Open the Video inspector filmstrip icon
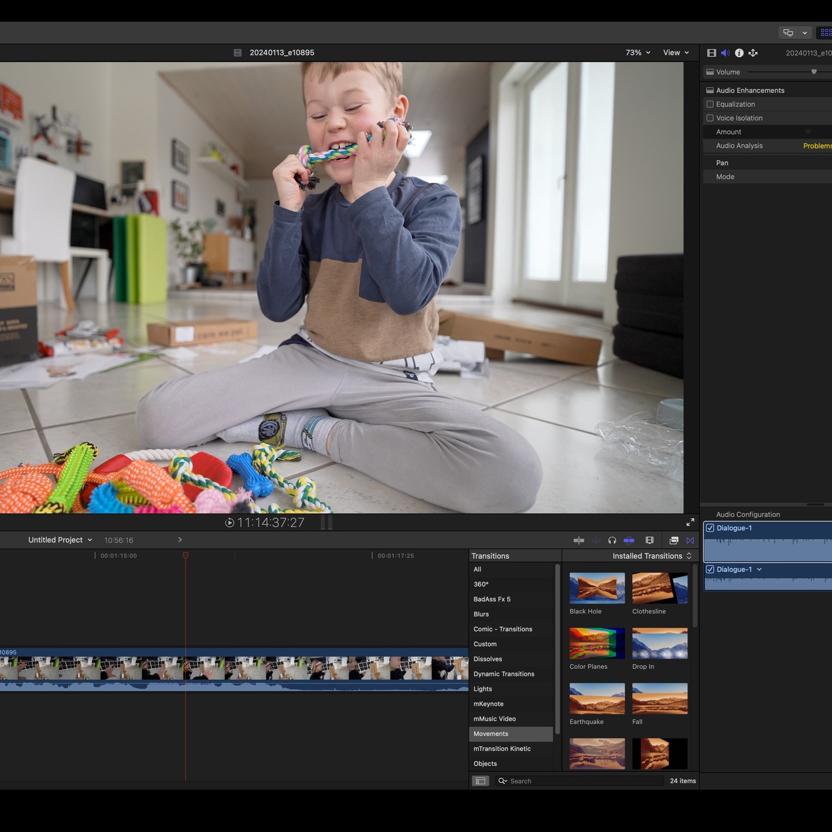The image size is (832, 832). [x=711, y=53]
